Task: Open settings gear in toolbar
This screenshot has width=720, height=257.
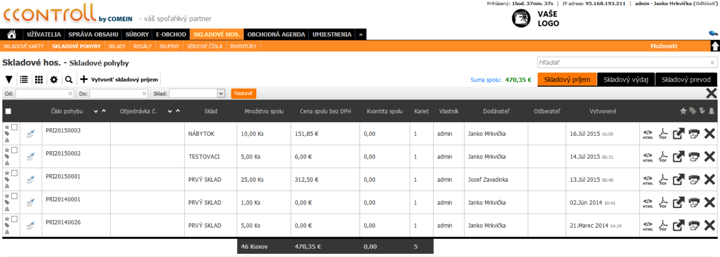Action: coord(54,79)
